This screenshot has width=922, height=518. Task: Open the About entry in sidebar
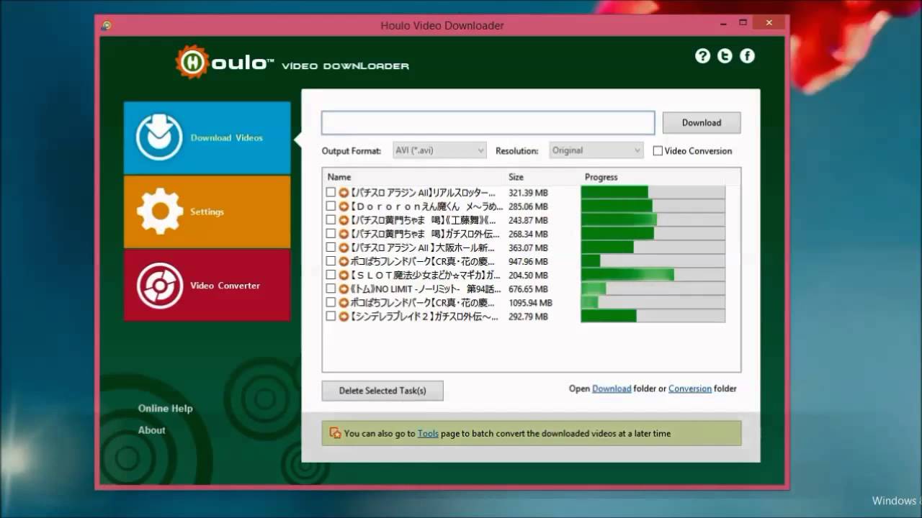coord(151,430)
